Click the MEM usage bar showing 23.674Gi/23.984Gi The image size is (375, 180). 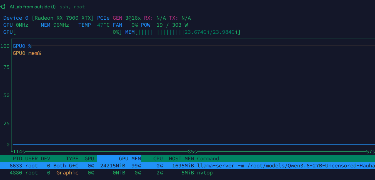point(183,32)
